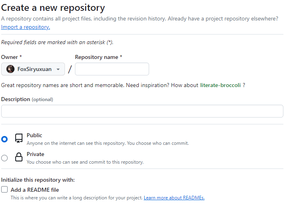
Task: Click the Repository name field label
Action: tap(98, 57)
